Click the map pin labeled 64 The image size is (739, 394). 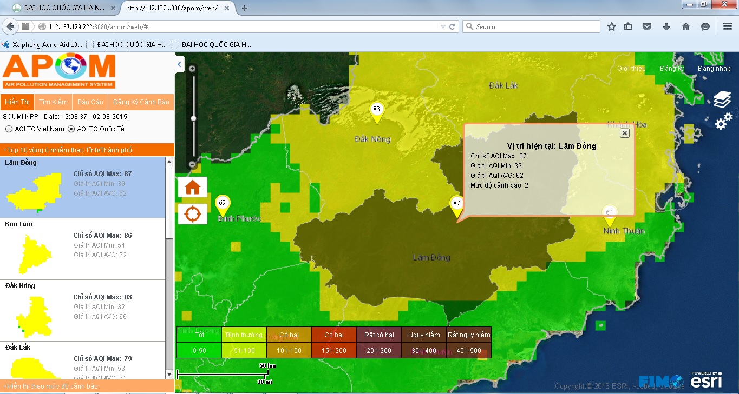(x=610, y=215)
